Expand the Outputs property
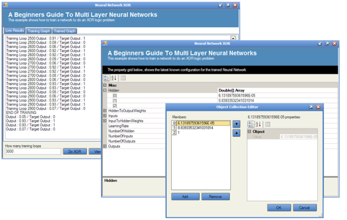The height and width of the screenshot is (220, 347). pos(105,146)
